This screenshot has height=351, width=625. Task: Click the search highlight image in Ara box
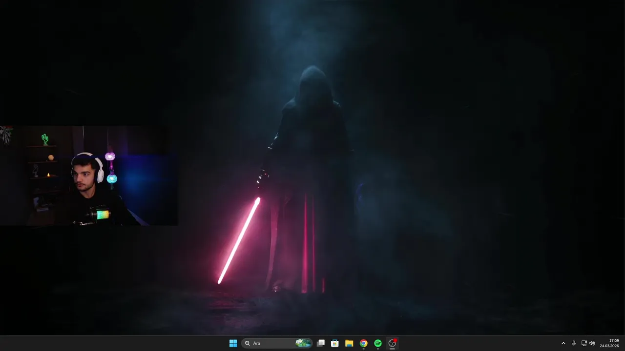tap(303, 343)
